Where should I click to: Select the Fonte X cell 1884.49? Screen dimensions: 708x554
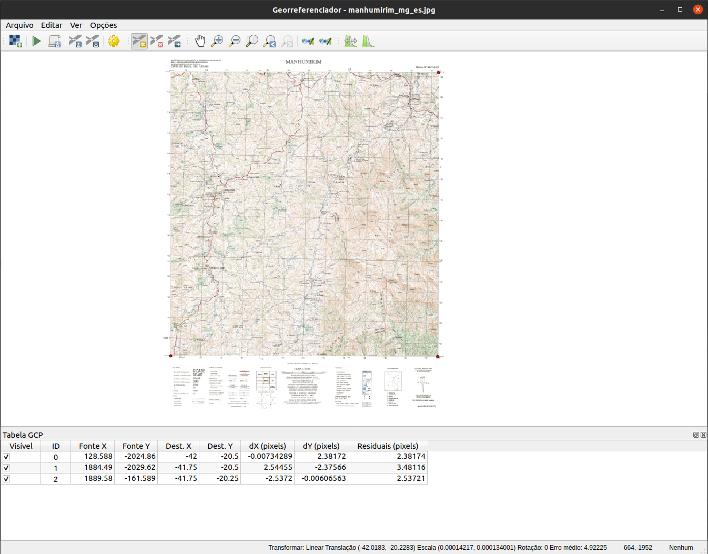point(93,467)
